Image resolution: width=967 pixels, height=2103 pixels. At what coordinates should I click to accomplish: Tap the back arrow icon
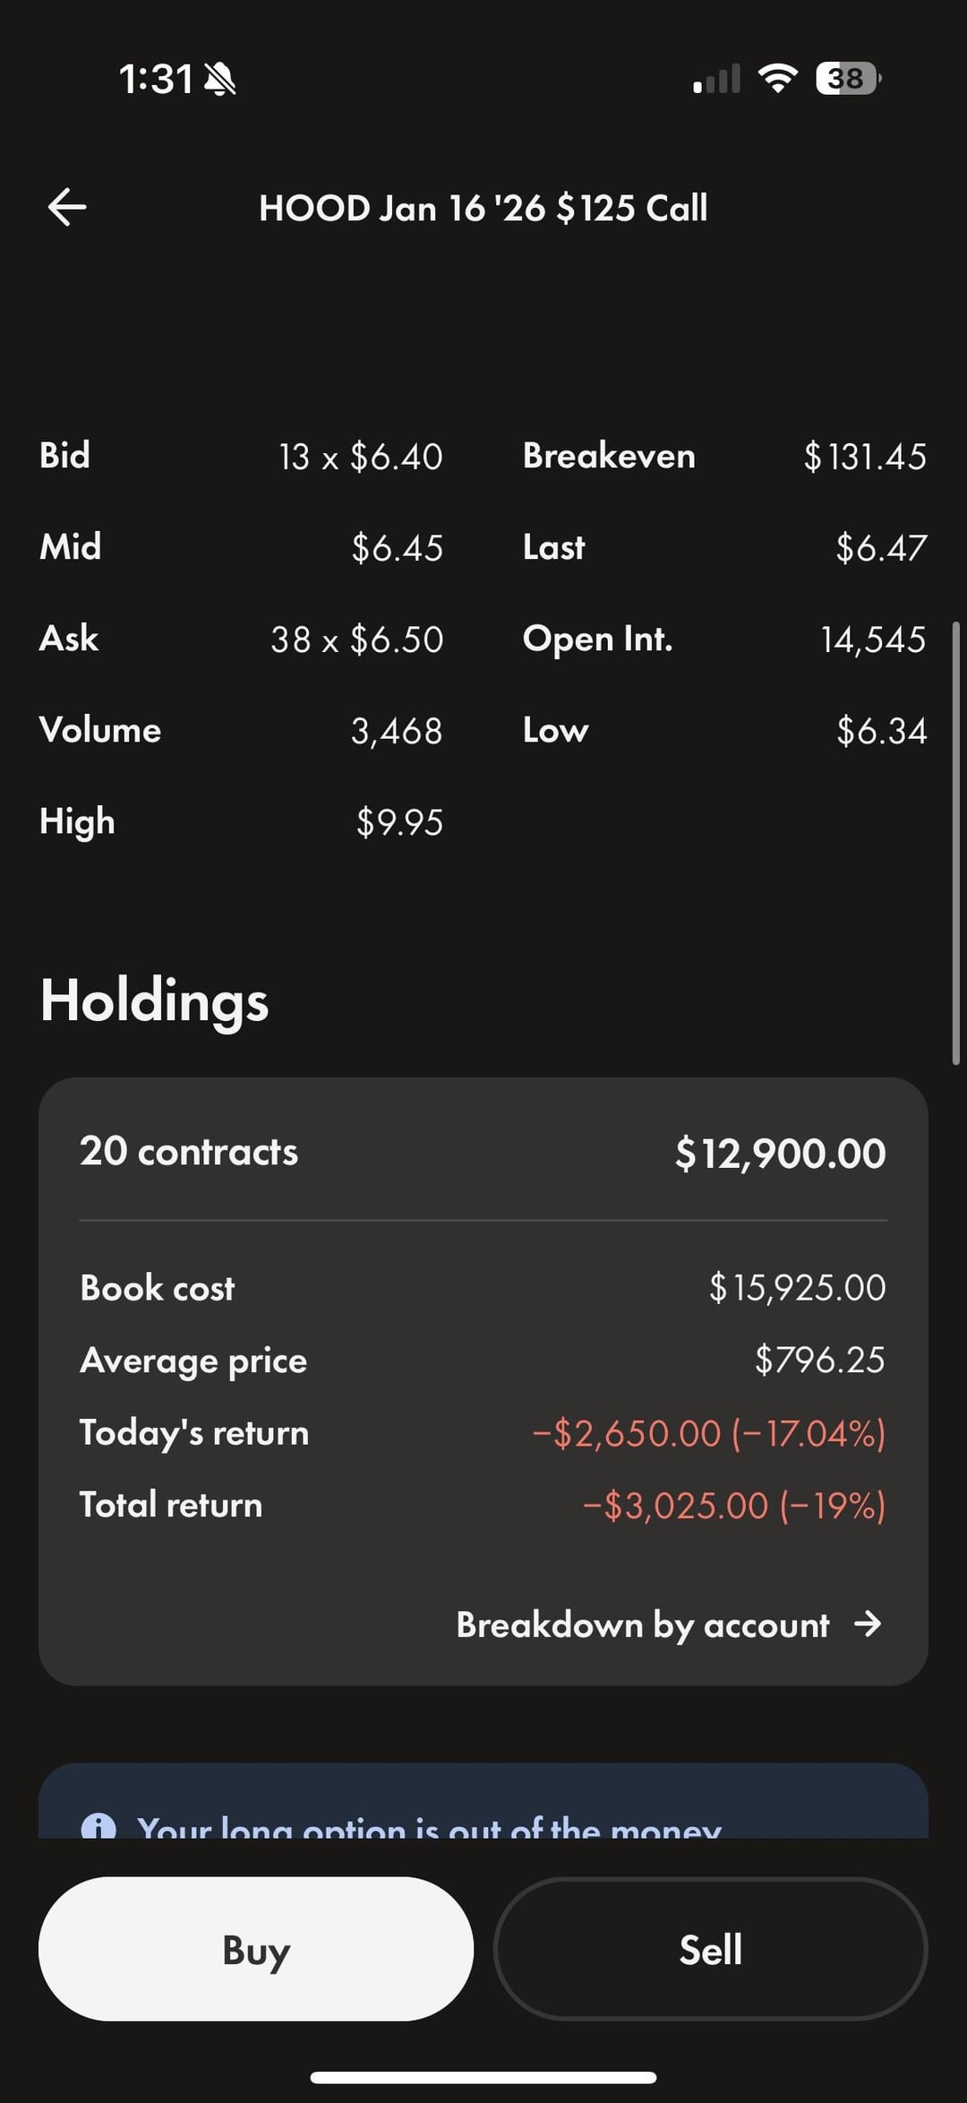point(67,208)
